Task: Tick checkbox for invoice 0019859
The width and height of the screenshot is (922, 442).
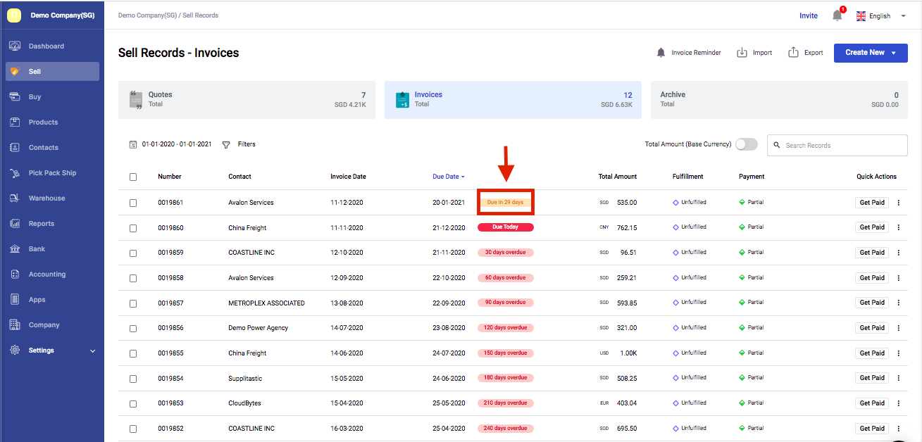Action: pyautogui.click(x=133, y=253)
